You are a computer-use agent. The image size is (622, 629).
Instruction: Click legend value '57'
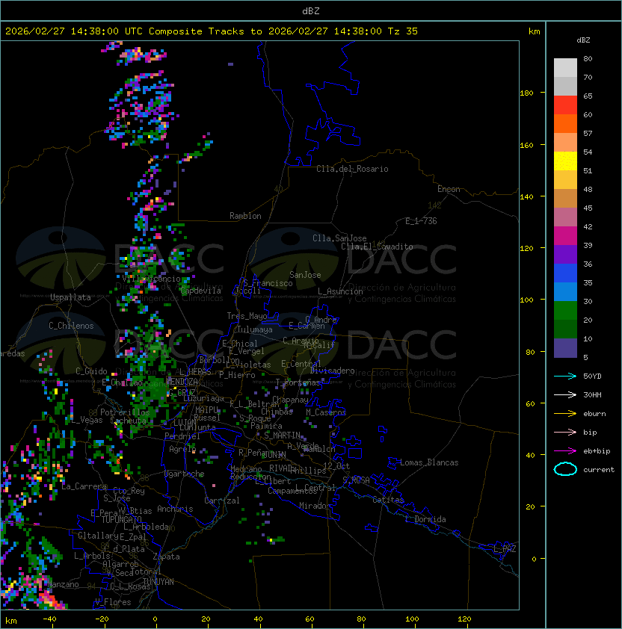pos(588,133)
